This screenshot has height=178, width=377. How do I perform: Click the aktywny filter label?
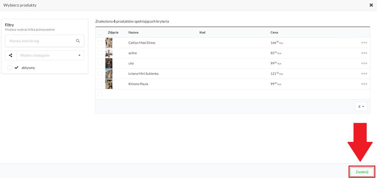[28, 68]
